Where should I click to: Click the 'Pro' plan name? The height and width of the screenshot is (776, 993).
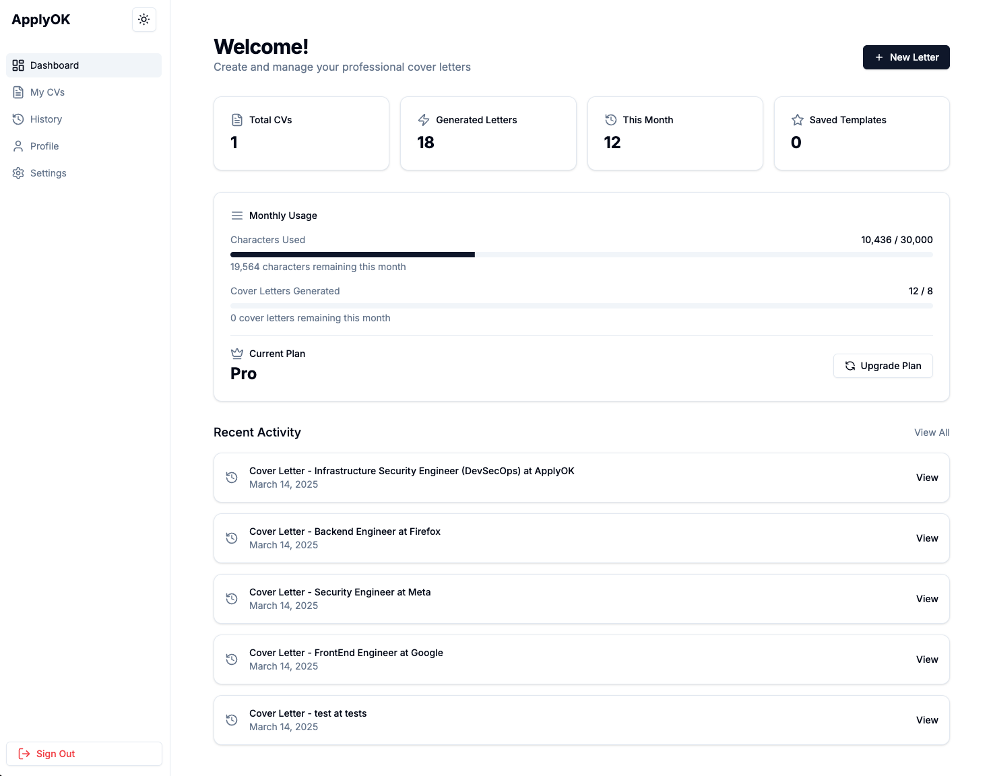(x=243, y=374)
